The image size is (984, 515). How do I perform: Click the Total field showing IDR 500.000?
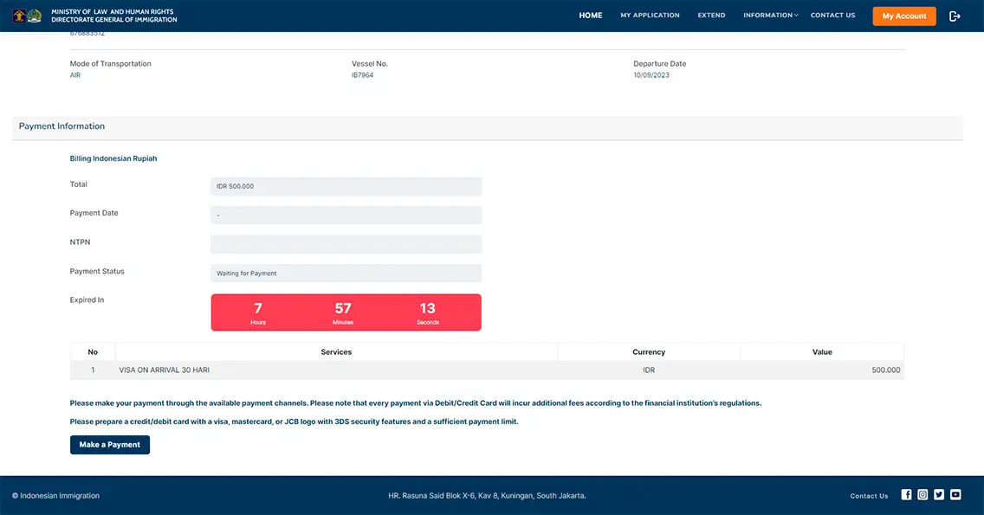pyautogui.click(x=346, y=186)
